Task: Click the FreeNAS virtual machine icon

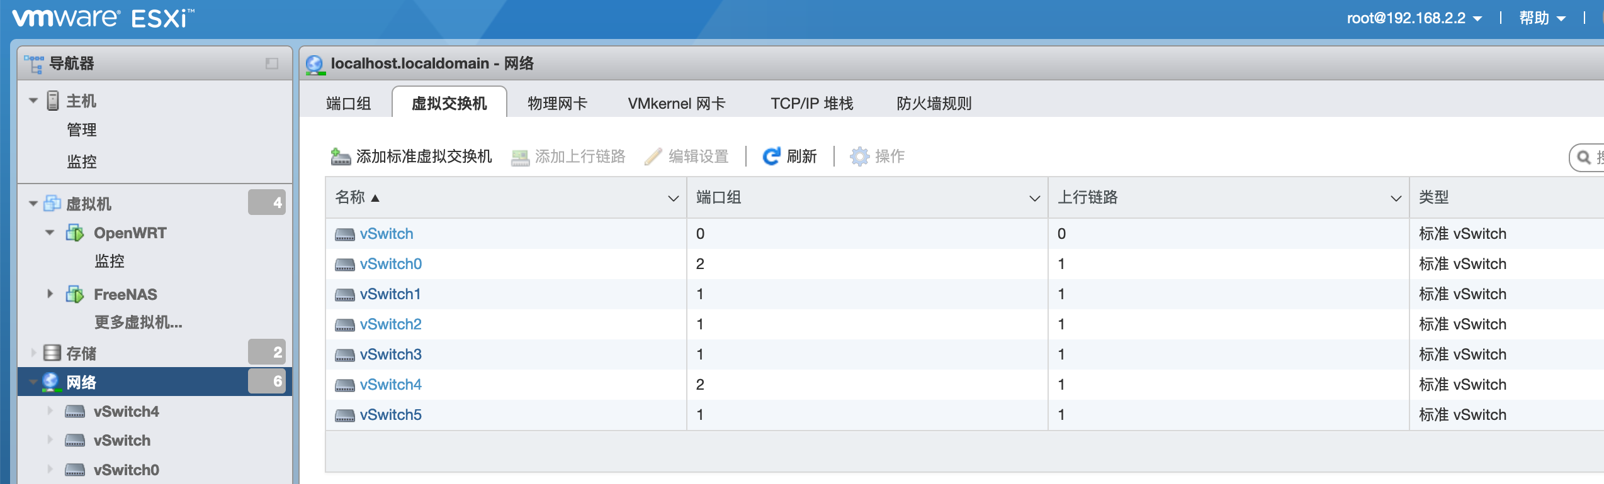Action: (75, 294)
